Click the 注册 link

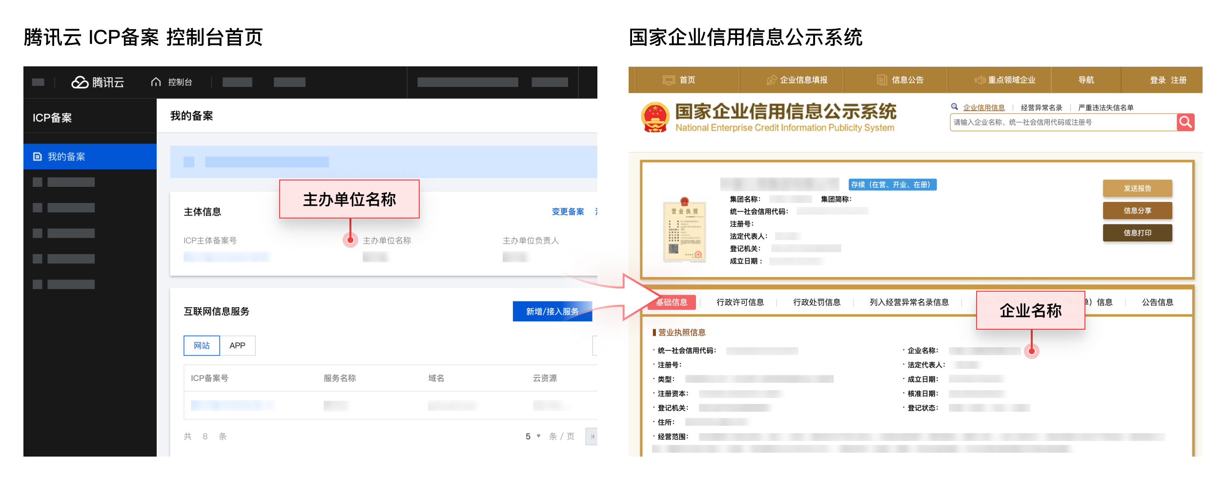1178,80
